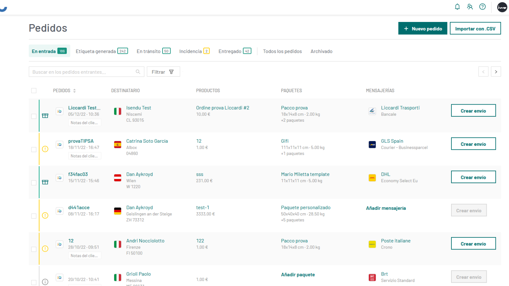Open the Isendu Test recipient
Screen dimensions: 509x286
139,108
